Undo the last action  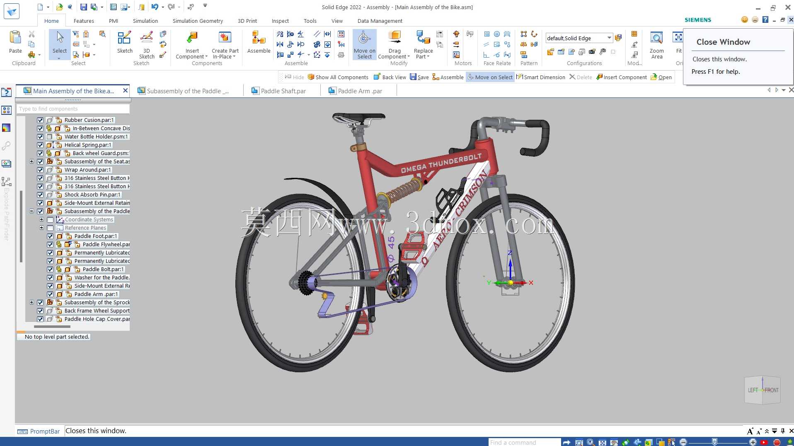point(155,7)
